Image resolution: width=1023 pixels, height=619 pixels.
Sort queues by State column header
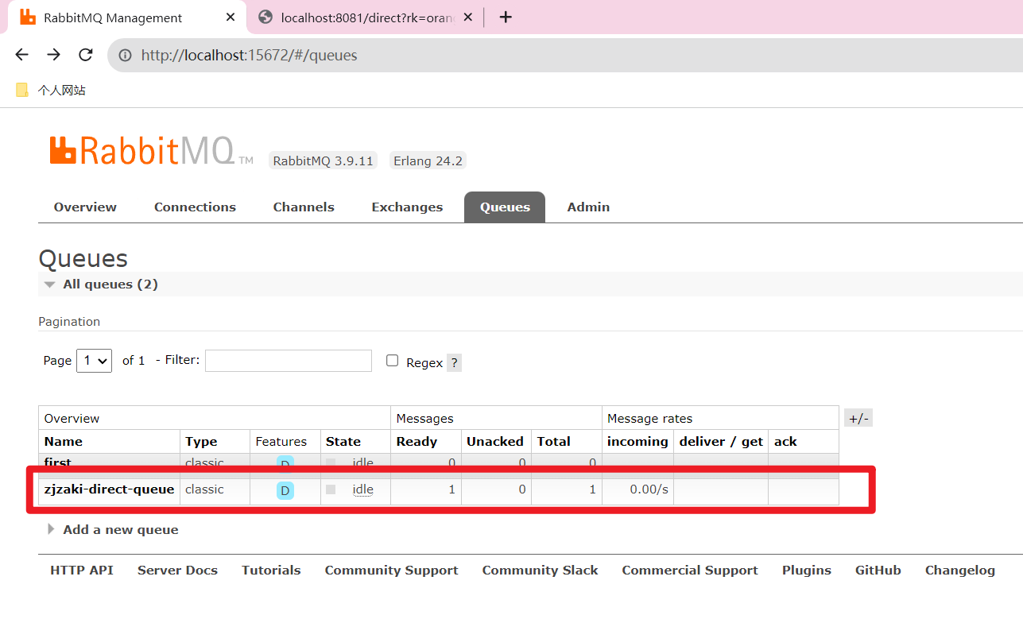343,442
